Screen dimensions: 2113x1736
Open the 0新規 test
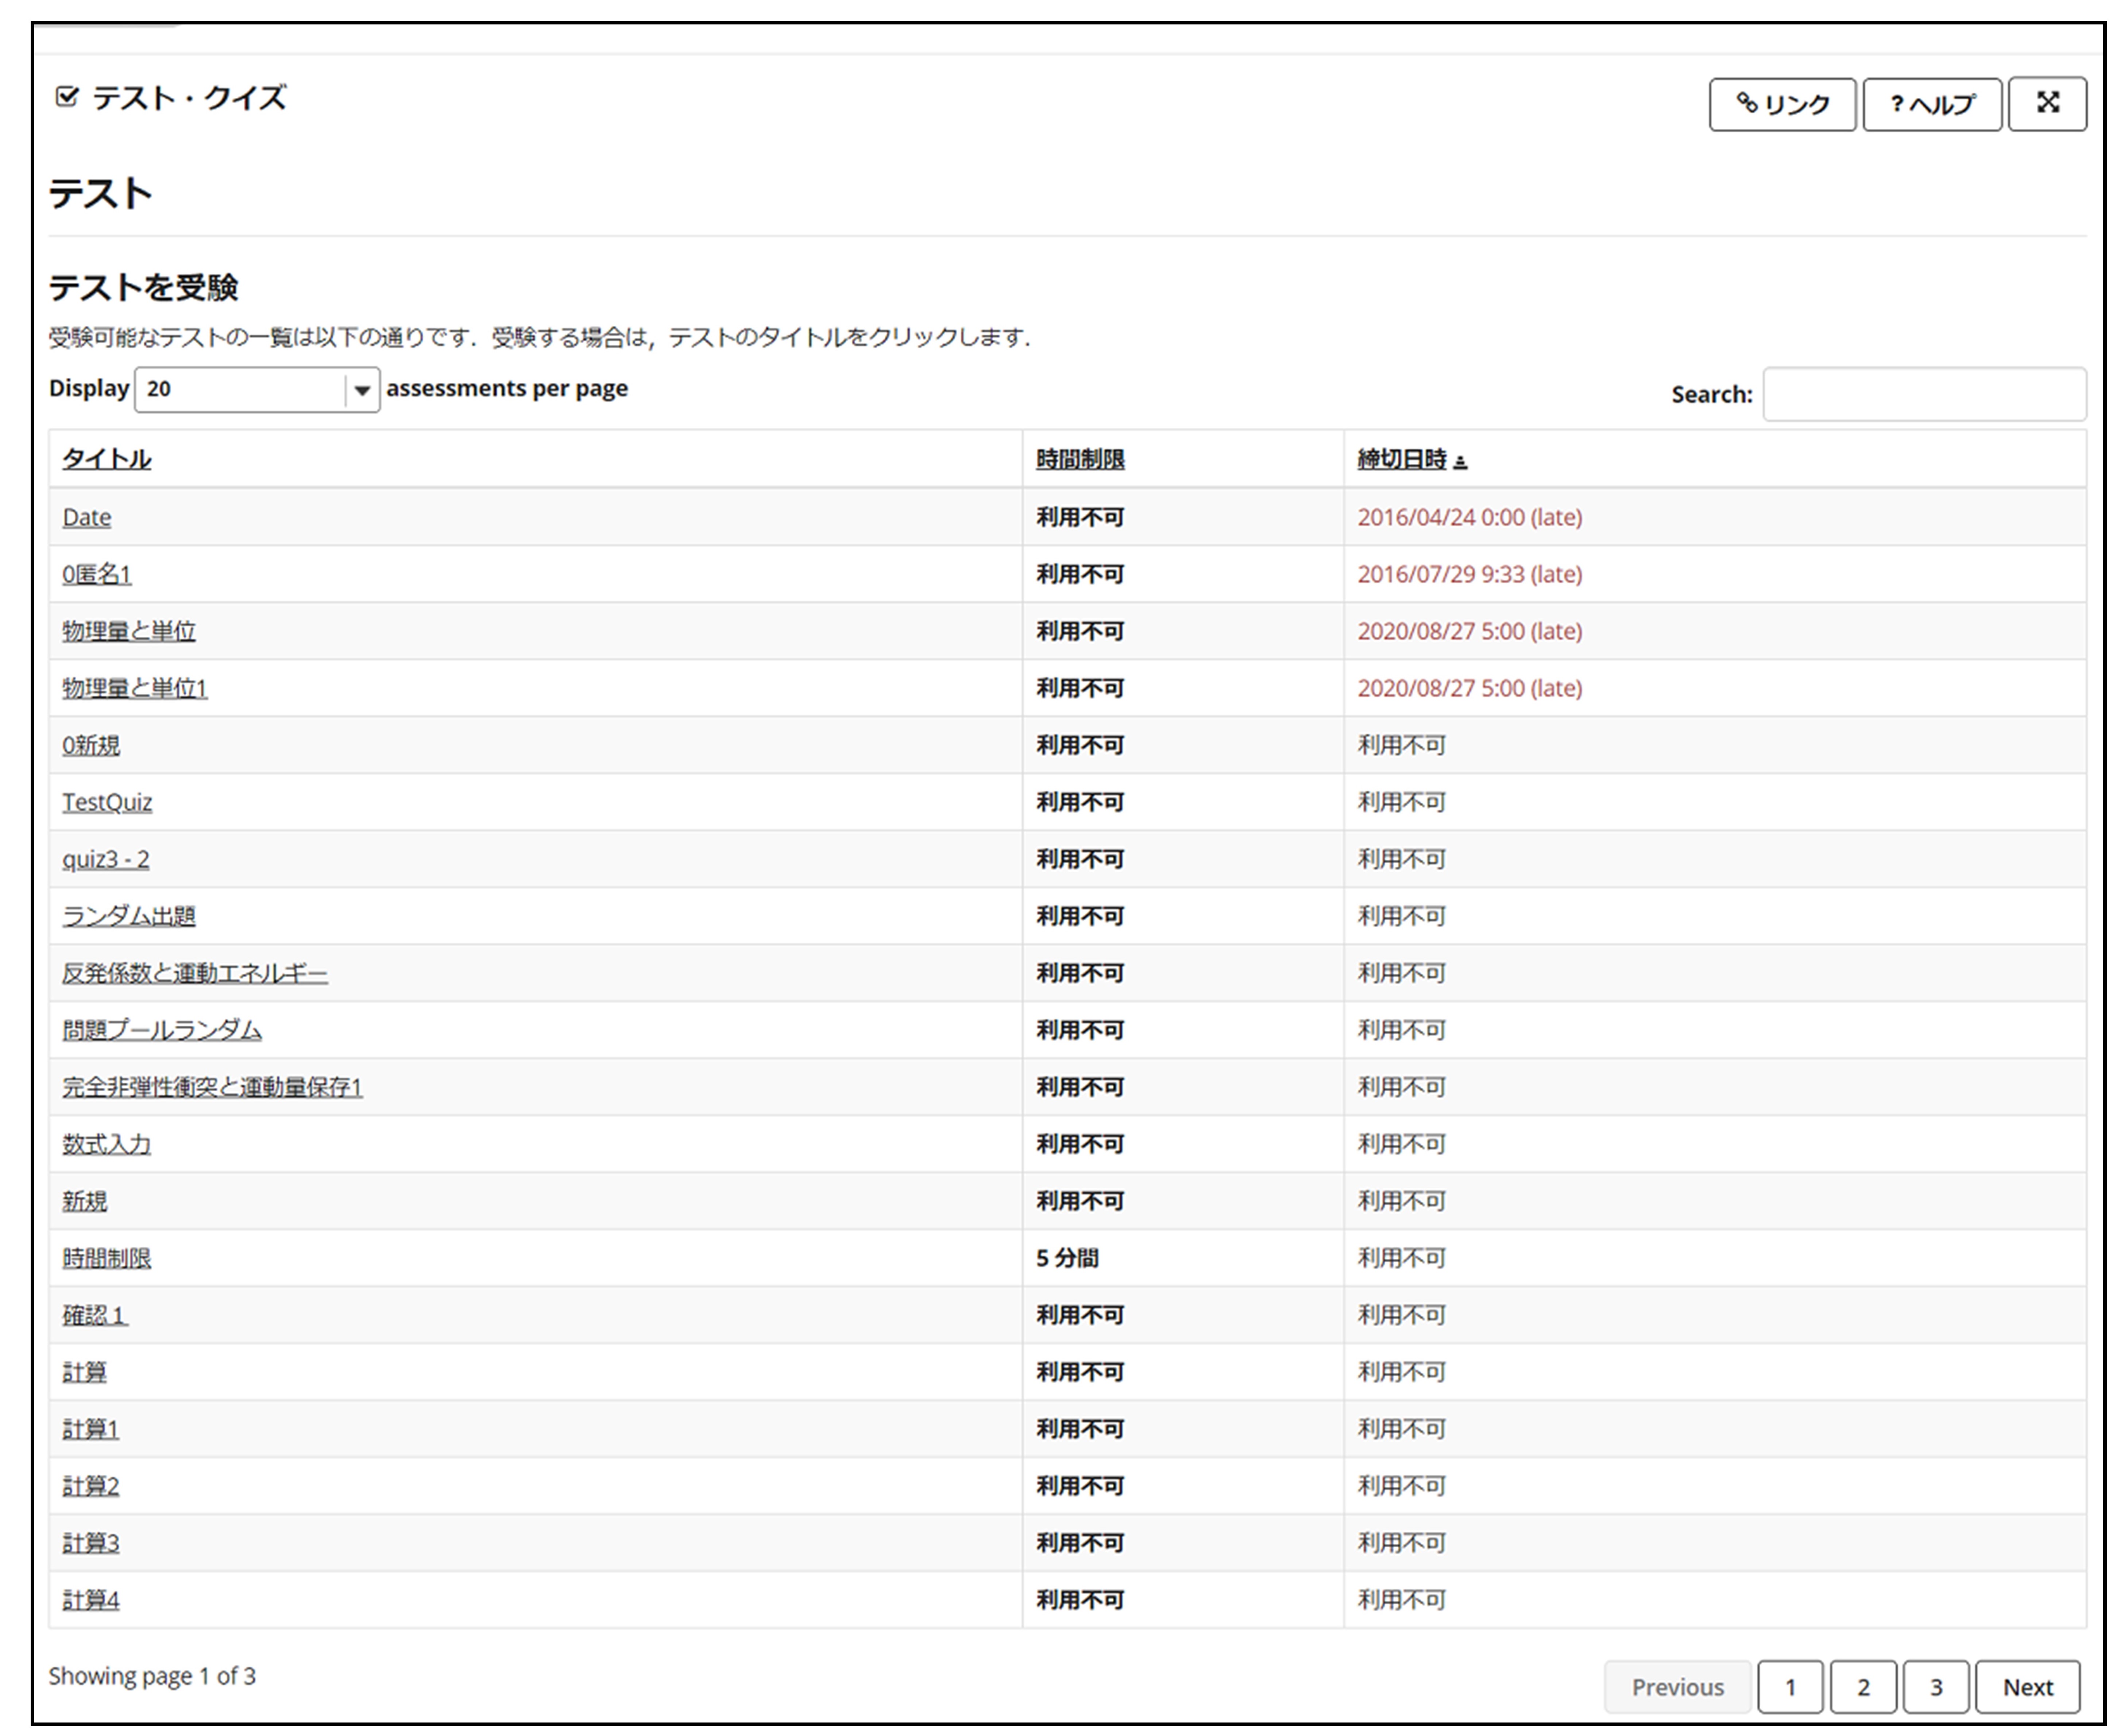point(91,745)
